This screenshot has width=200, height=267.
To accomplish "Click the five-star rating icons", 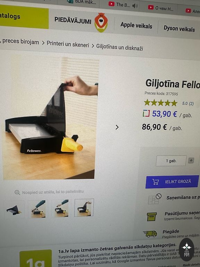I will click(160, 103).
